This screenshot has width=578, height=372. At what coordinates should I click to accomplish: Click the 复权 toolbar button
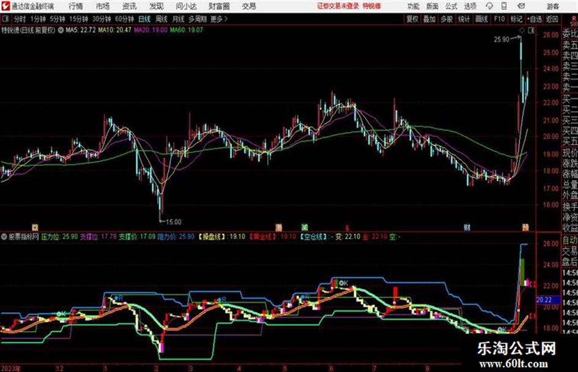click(412, 19)
